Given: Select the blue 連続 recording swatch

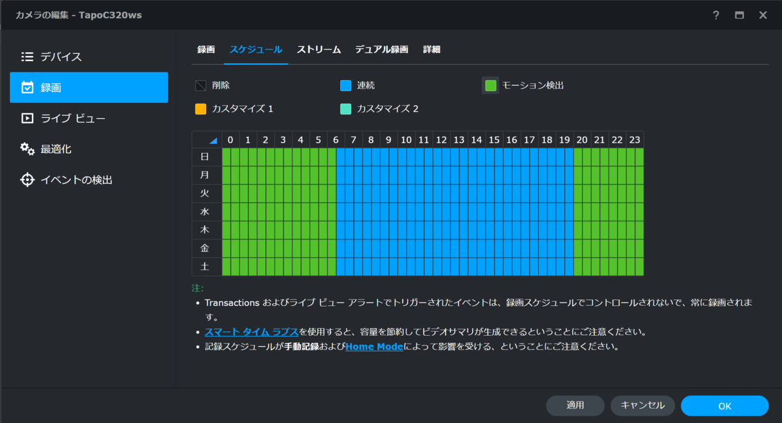Looking at the screenshot, I should click(x=346, y=85).
